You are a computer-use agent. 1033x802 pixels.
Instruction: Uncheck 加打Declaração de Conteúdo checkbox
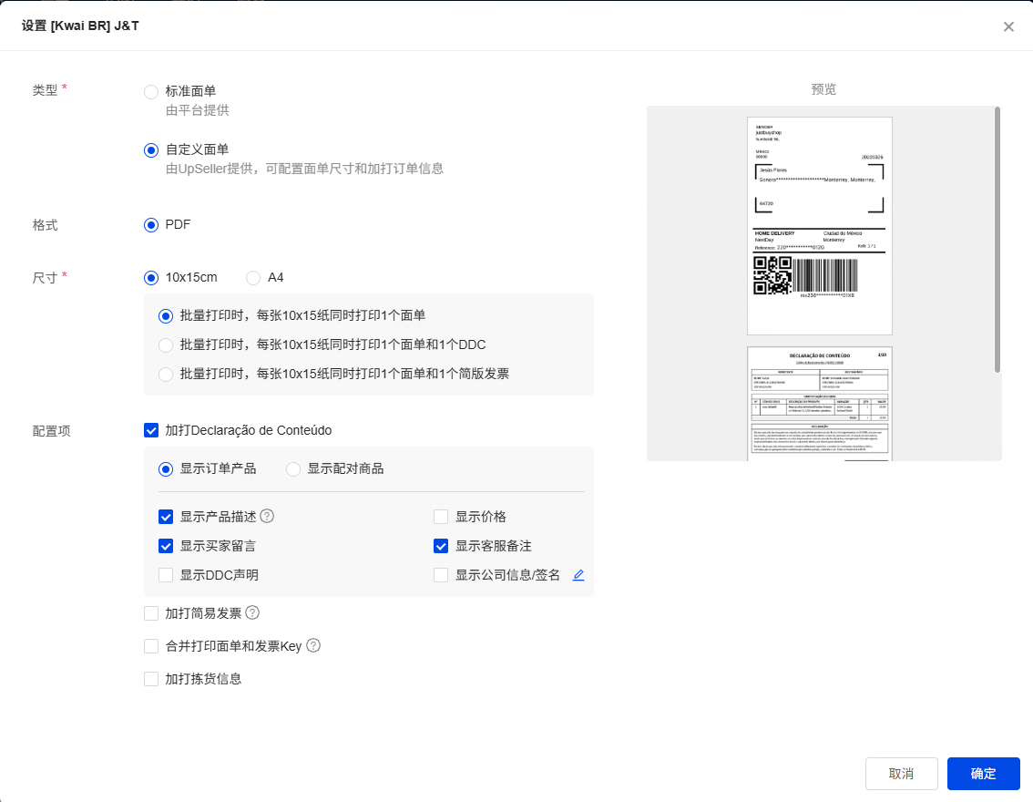tap(151, 430)
